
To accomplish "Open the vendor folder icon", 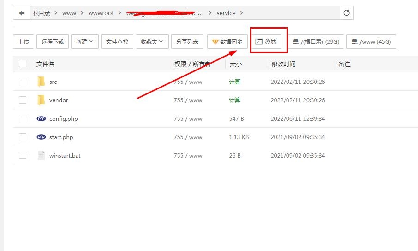I will point(41,100).
